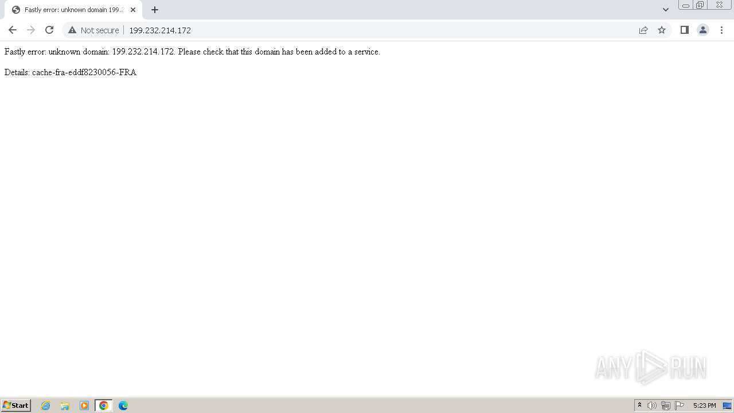The image size is (734, 413).
Task: Open the volume speaker icon
Action: [652, 406]
